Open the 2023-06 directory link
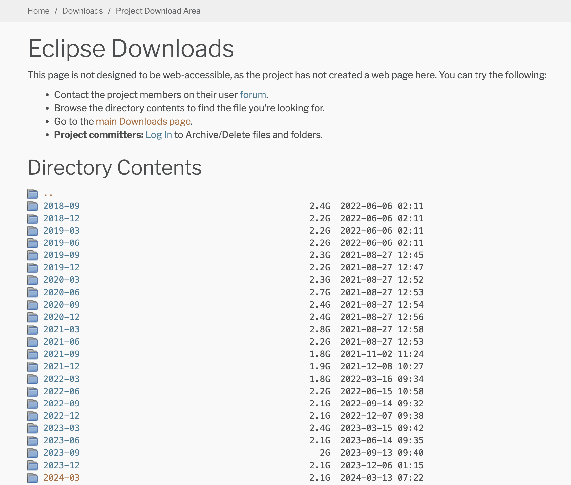This screenshot has height=485, width=571. click(x=61, y=440)
